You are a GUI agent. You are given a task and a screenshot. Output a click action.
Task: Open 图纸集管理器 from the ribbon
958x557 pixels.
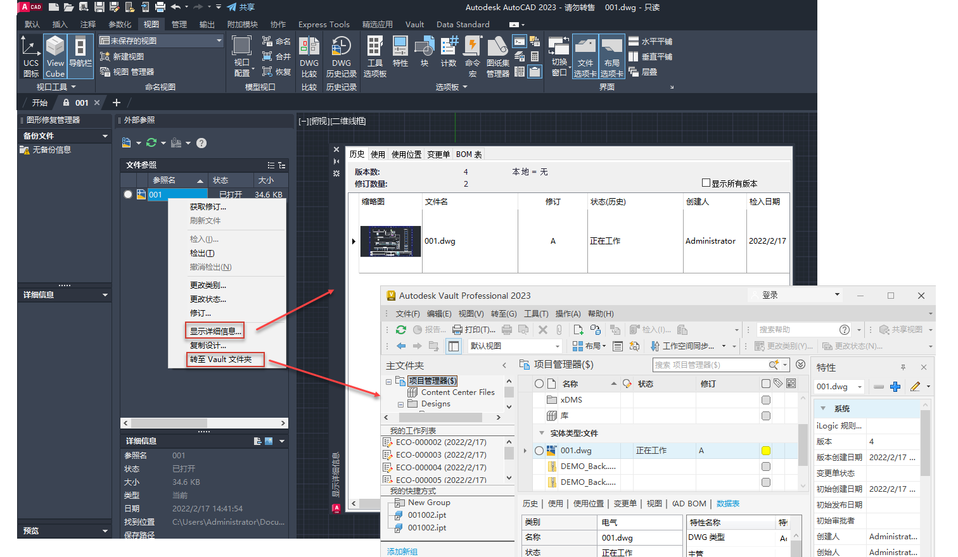tap(498, 56)
